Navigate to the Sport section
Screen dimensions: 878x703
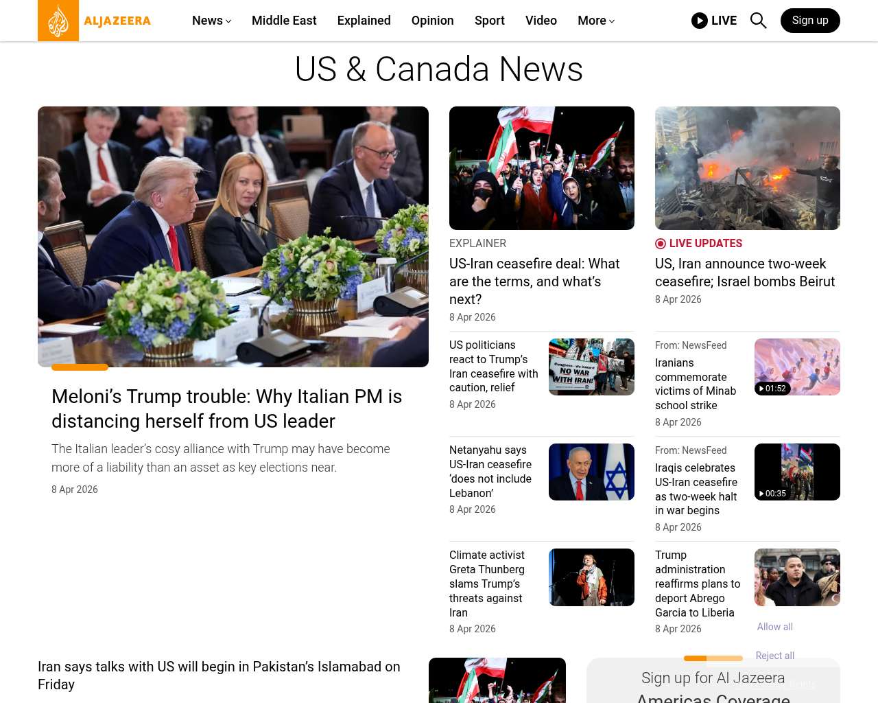point(490,21)
